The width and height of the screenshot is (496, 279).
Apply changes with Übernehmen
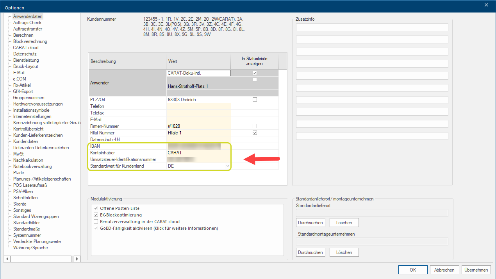[475, 270]
